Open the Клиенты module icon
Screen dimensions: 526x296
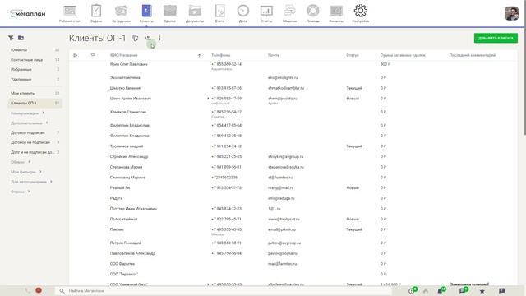click(146, 13)
